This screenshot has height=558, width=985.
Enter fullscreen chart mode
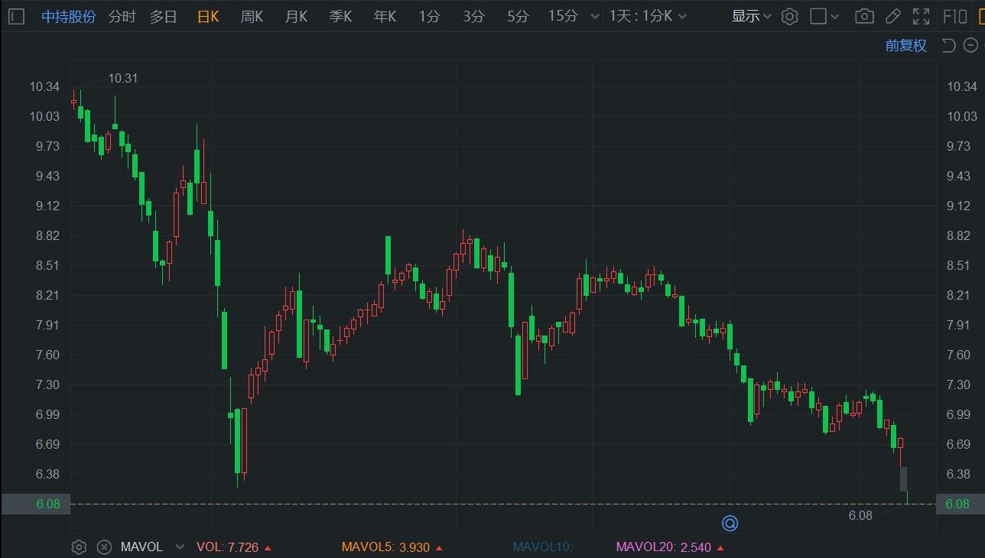coord(922,16)
